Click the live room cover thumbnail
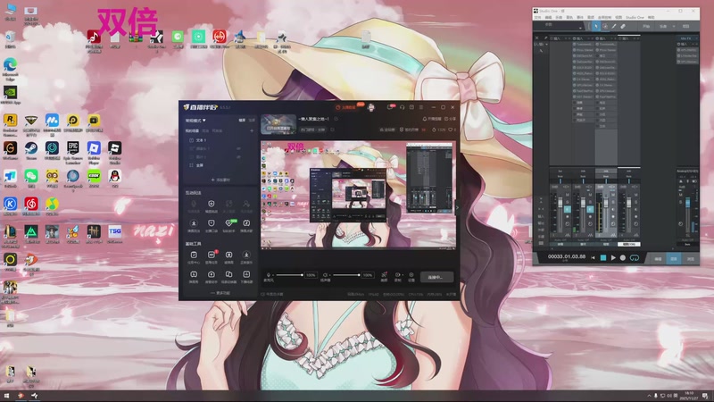 coord(278,124)
